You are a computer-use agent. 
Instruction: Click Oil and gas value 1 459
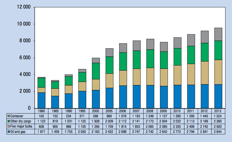pyautogui.click(x=55, y=132)
